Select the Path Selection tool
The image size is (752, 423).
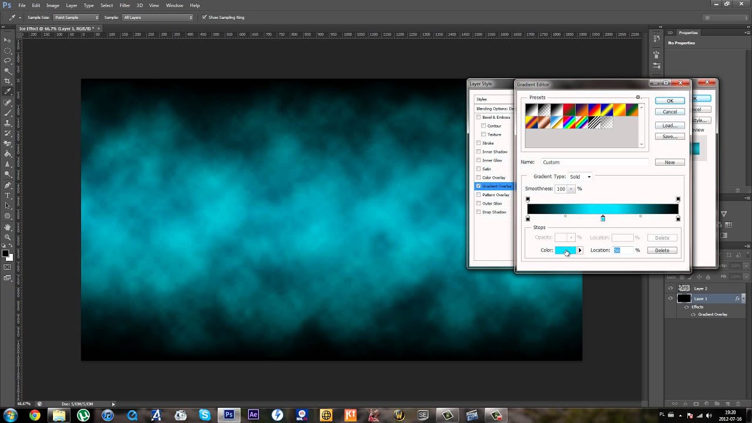coord(8,206)
